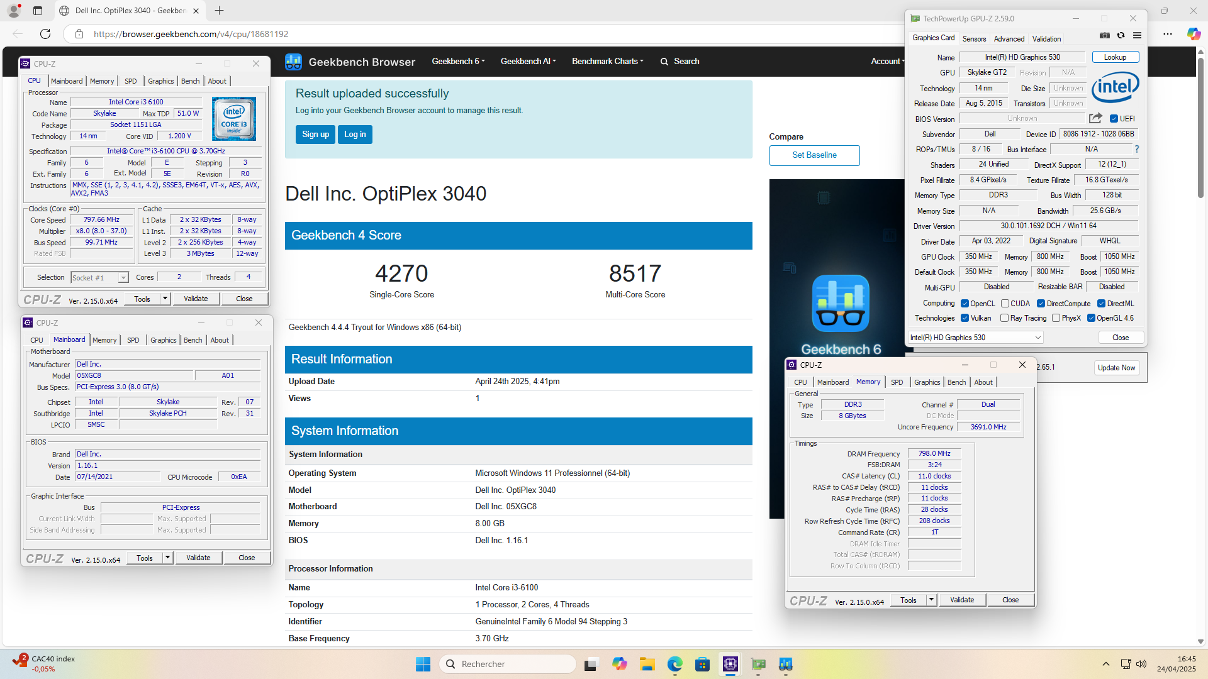The height and width of the screenshot is (679, 1208).
Task: Click the Log in button
Action: click(355, 135)
